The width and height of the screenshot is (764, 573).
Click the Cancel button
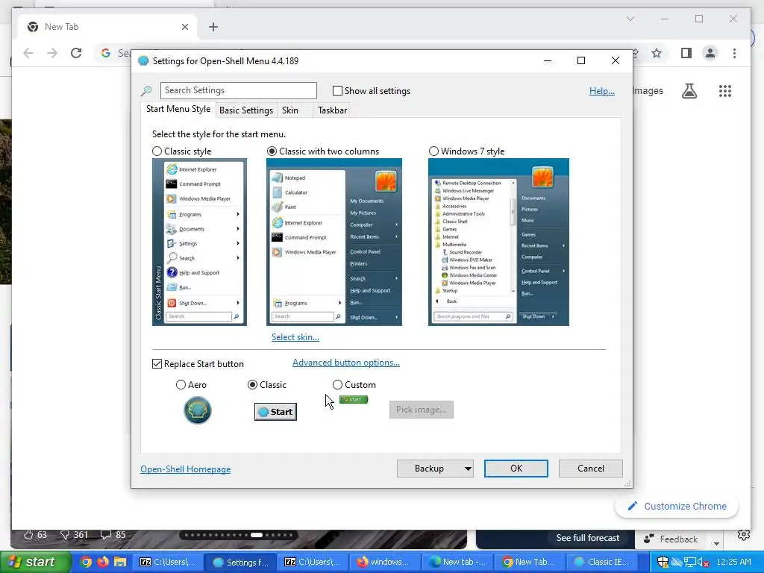tap(591, 469)
